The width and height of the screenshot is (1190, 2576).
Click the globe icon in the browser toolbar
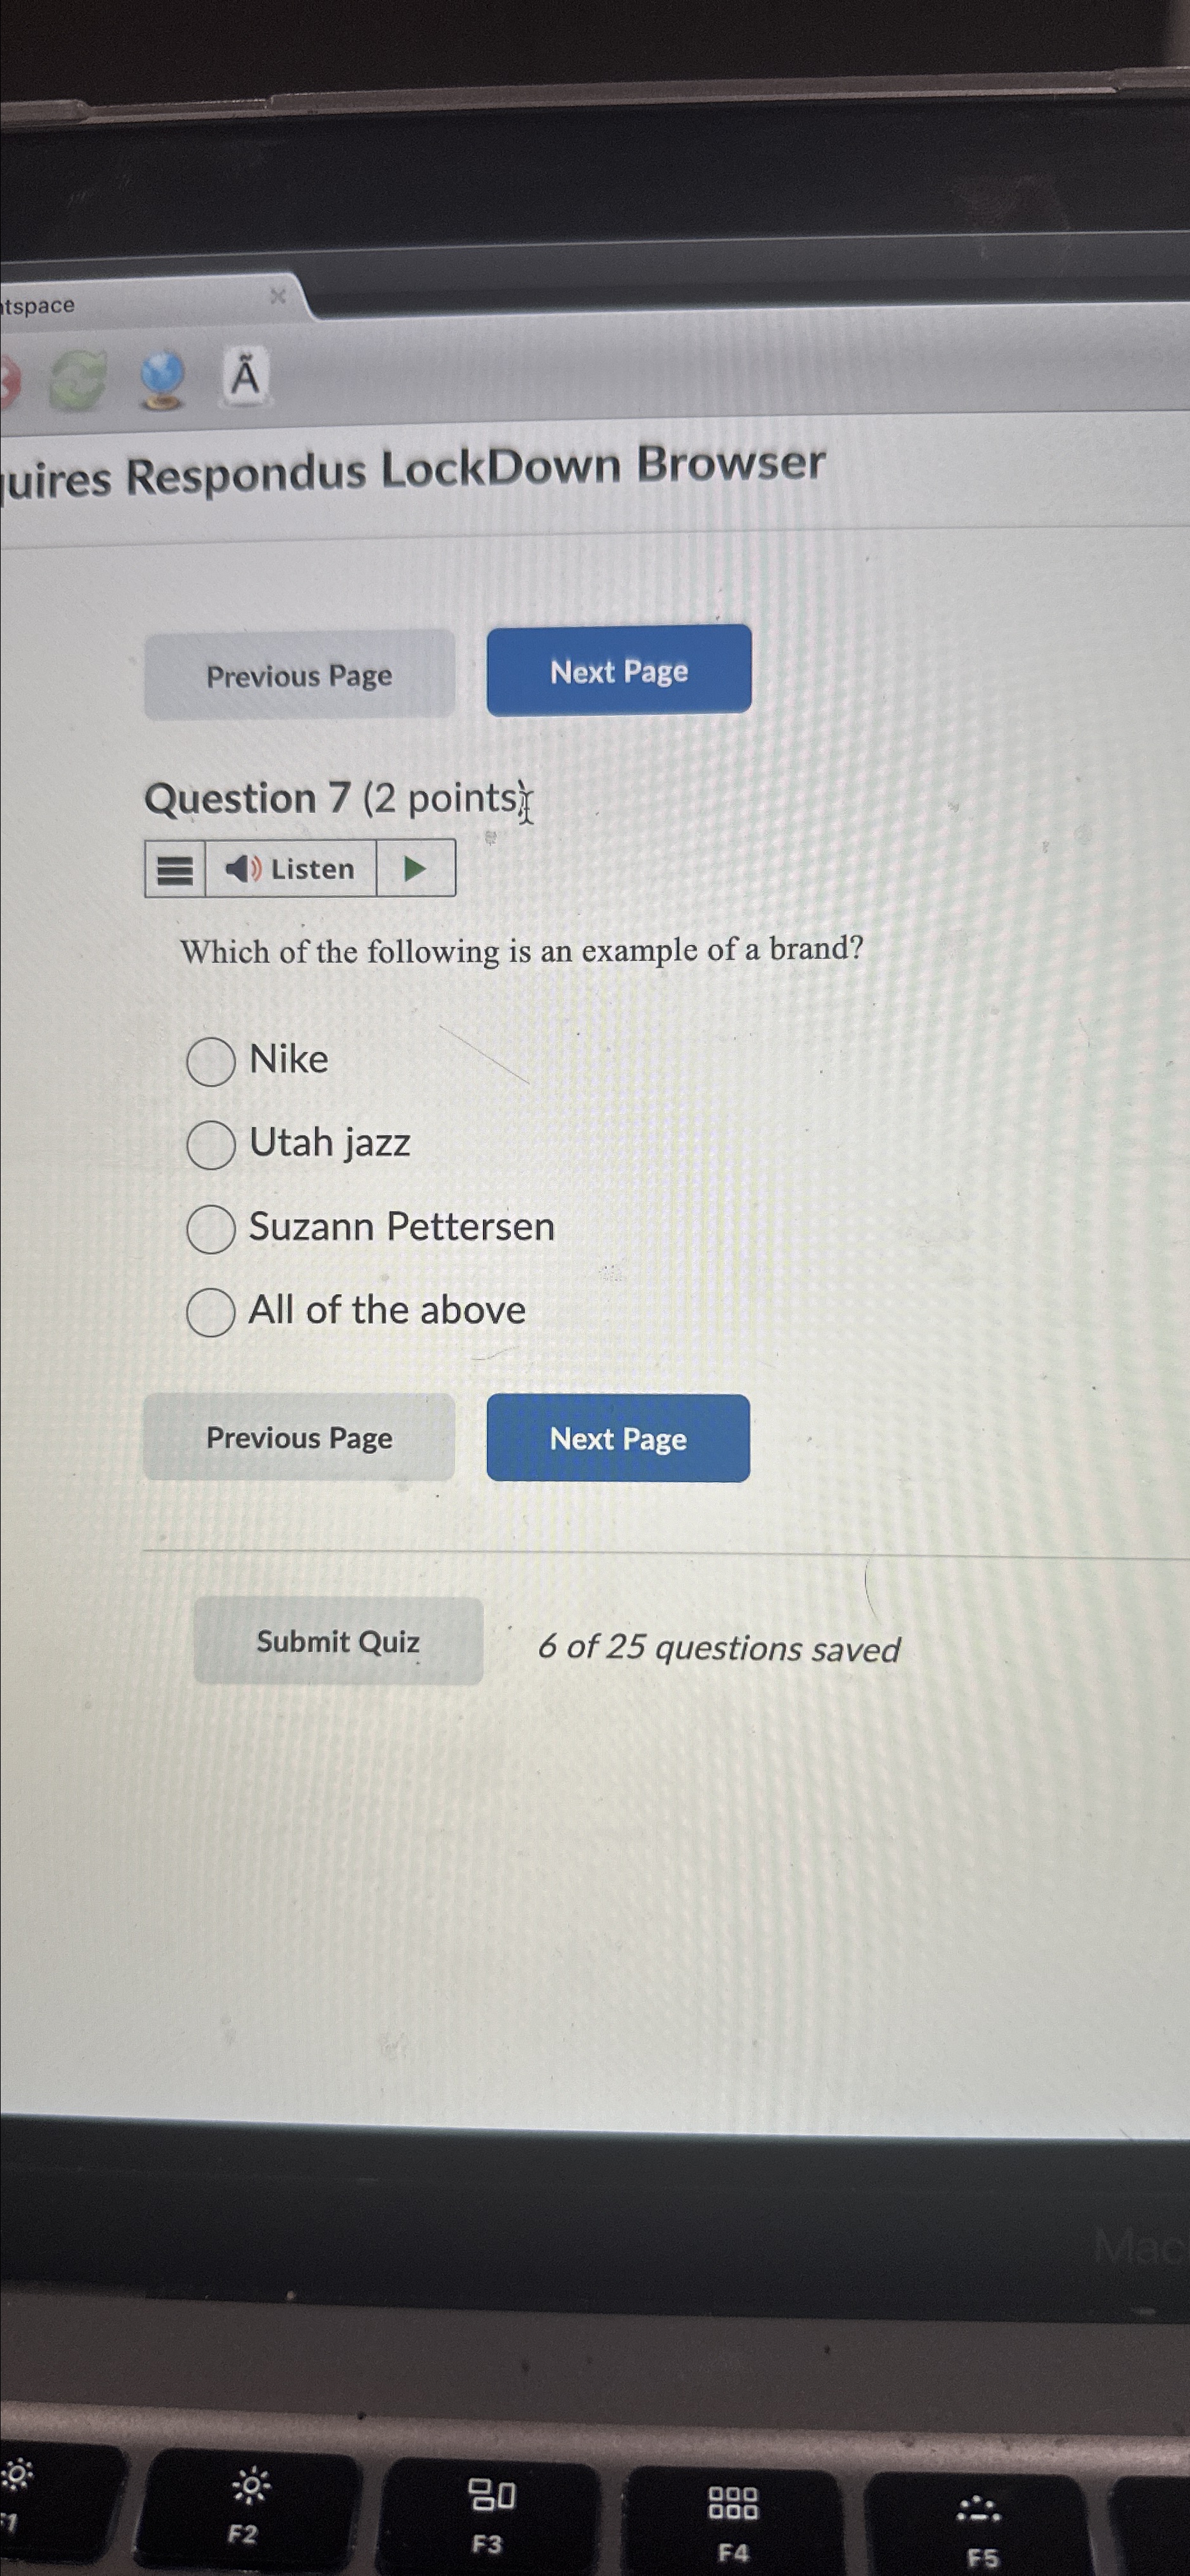[163, 382]
